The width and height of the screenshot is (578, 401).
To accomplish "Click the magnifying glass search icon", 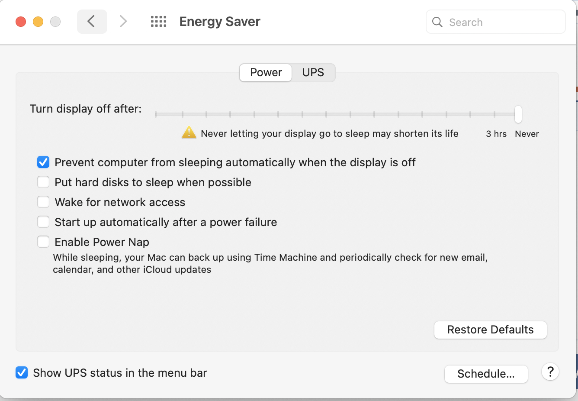I will [x=437, y=22].
